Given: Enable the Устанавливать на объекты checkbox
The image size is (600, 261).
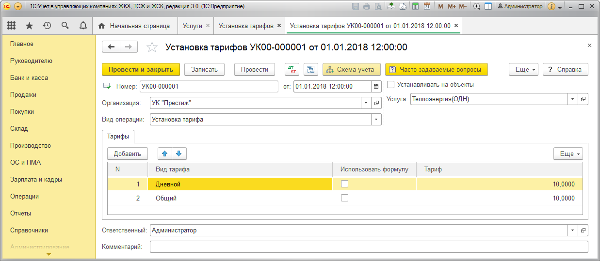Looking at the screenshot, I should (391, 85).
